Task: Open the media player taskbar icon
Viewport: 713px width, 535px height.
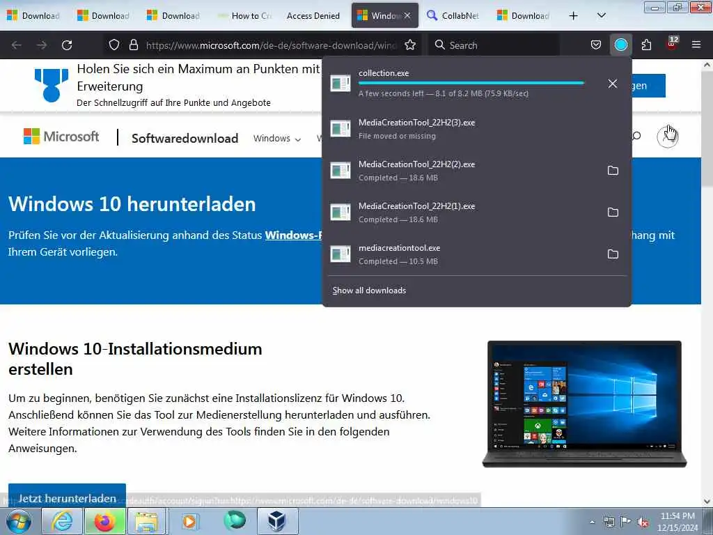Action: click(189, 521)
